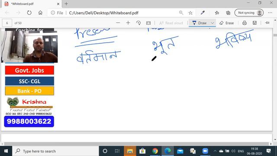
Task: Pin the PDF toolbar
Action: click(267, 23)
